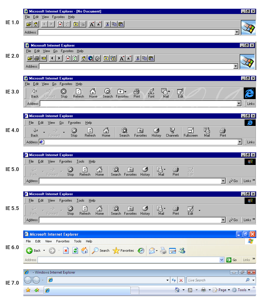Click the Font button in IE 3.0 toolbar
This screenshot has height=303, width=262.
(151, 94)
